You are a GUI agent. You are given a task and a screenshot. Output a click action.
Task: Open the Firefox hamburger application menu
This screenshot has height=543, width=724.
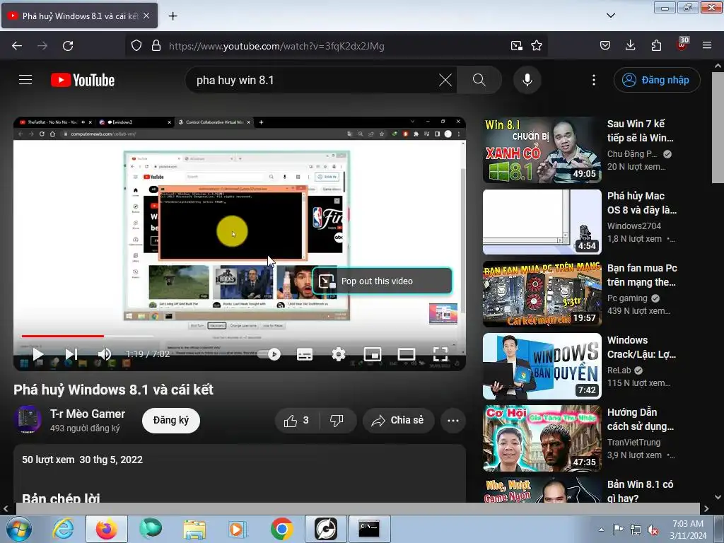[x=706, y=46]
